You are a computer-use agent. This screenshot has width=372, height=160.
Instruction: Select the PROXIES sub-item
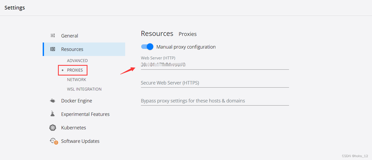pos(75,70)
